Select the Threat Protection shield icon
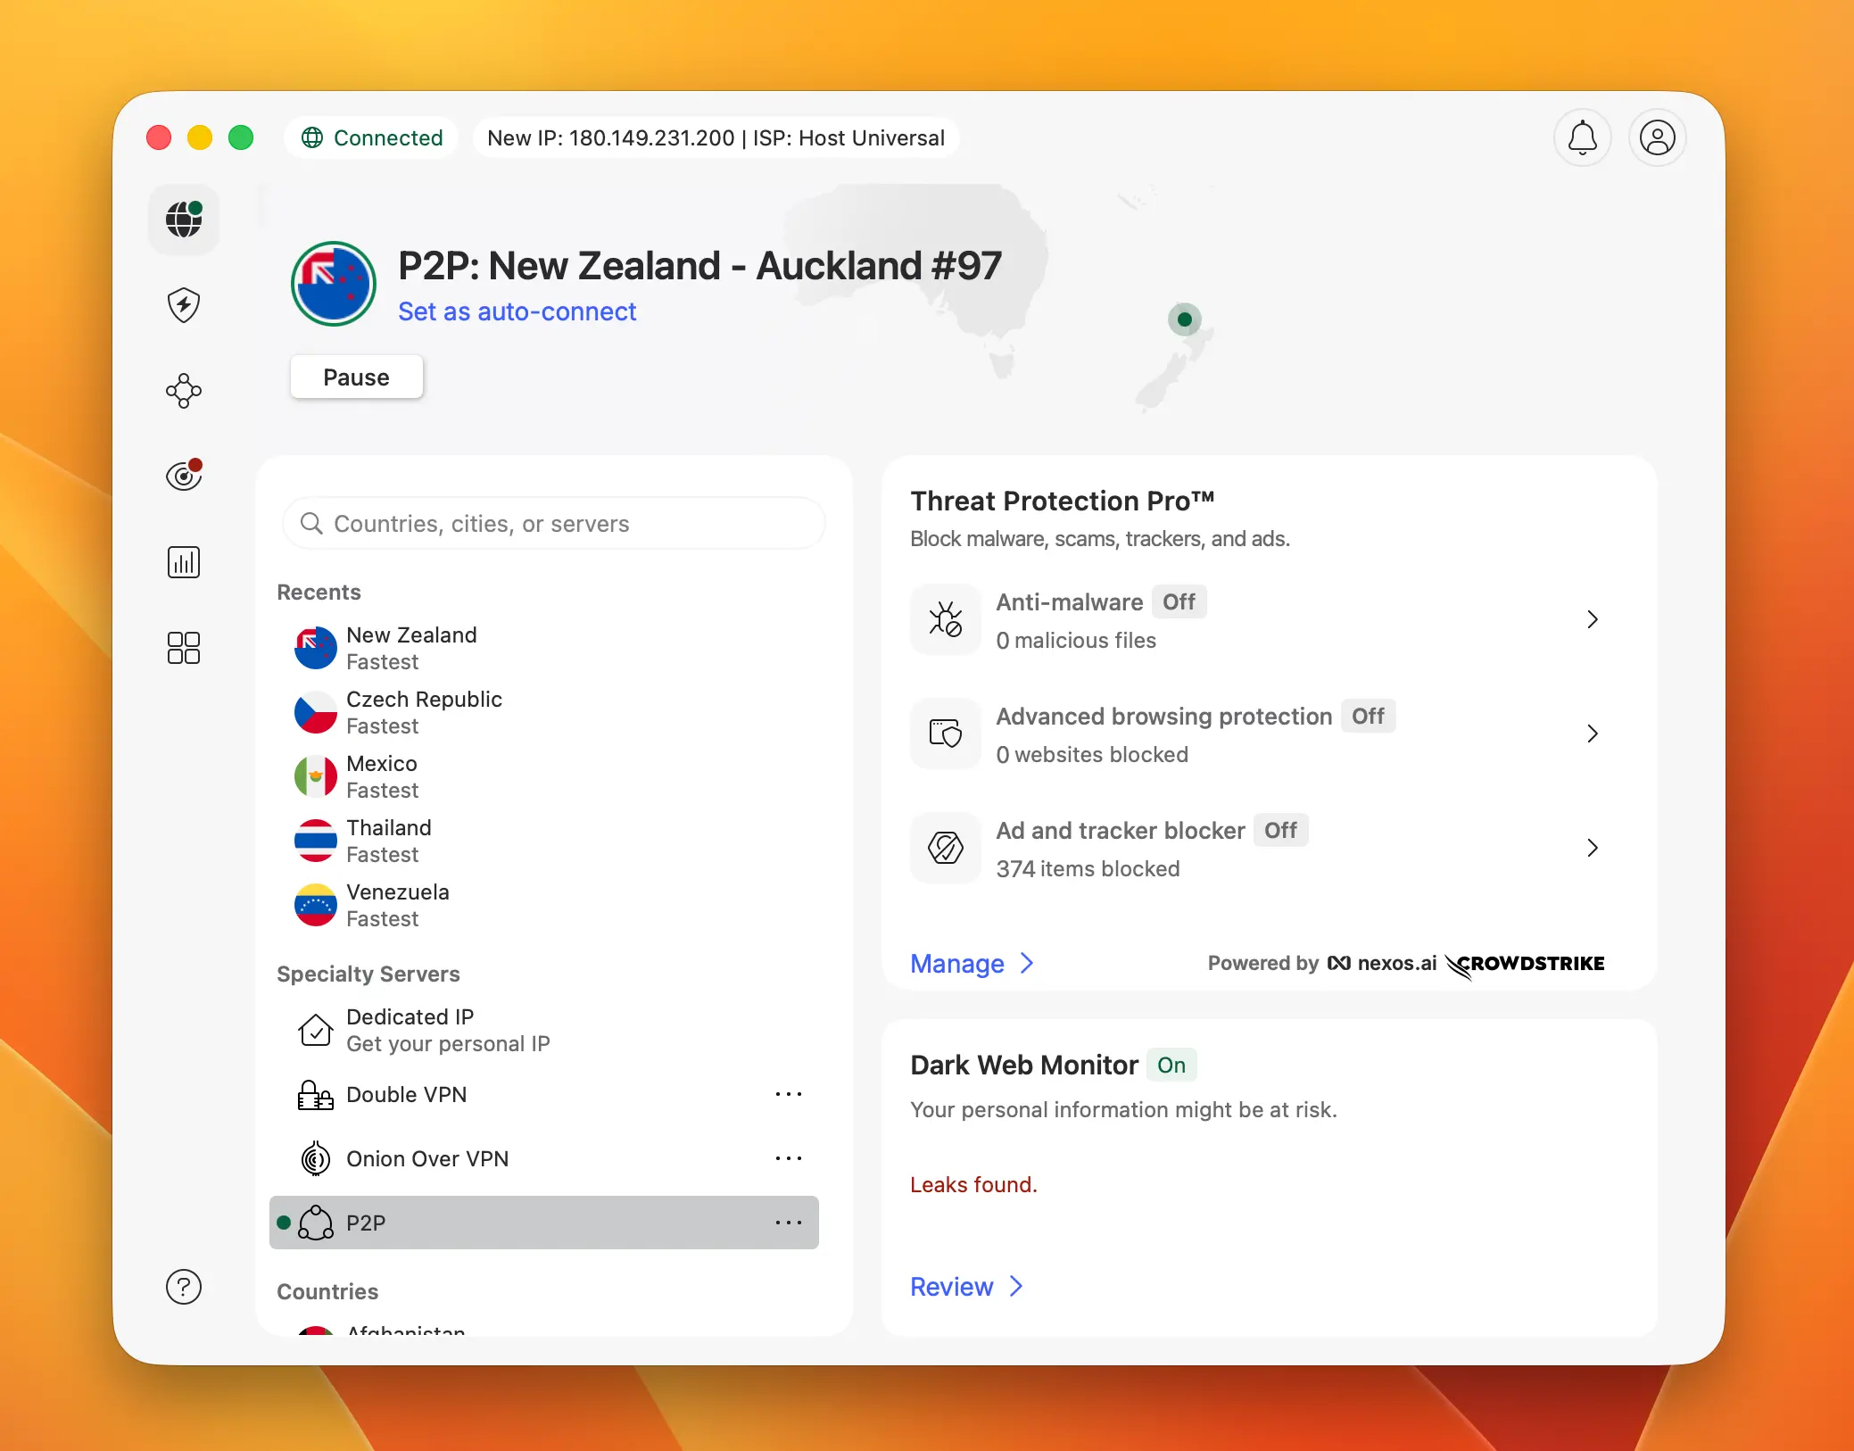 (x=183, y=305)
